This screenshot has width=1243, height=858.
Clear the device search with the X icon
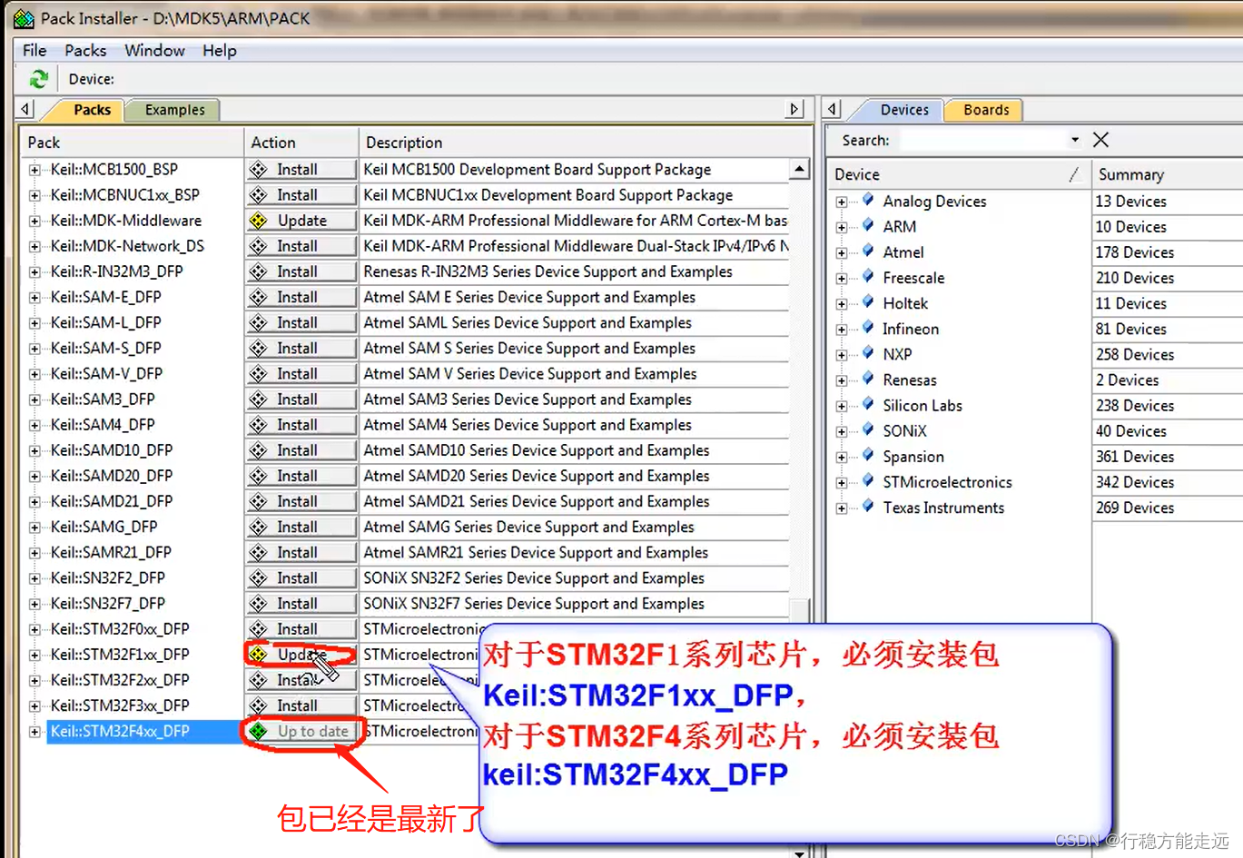(1100, 140)
